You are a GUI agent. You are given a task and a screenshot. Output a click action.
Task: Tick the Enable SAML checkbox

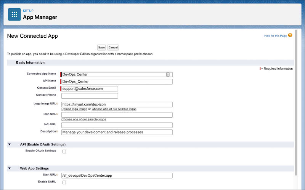(64, 182)
